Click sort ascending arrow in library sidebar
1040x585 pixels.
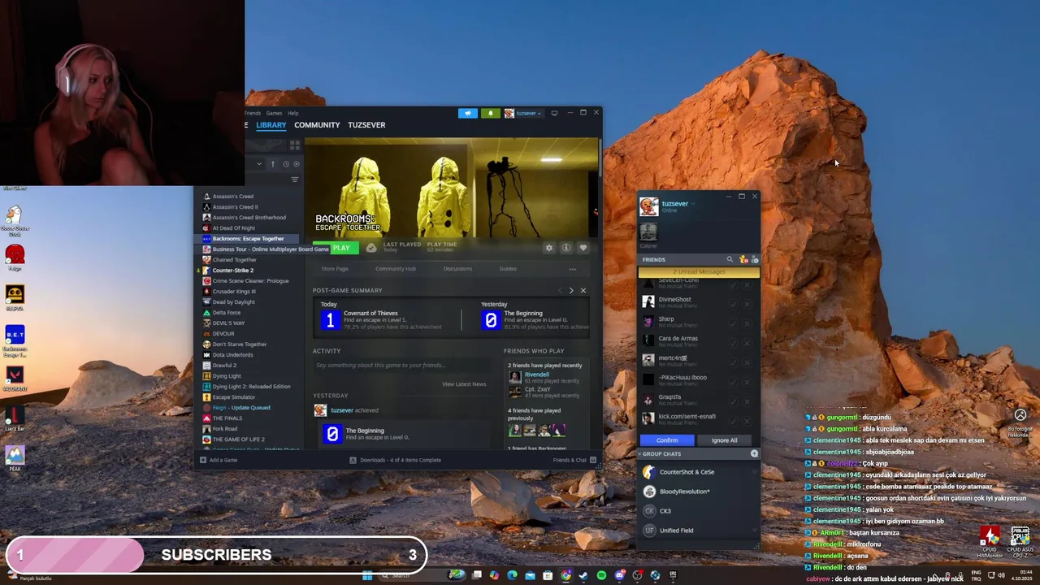(272, 164)
